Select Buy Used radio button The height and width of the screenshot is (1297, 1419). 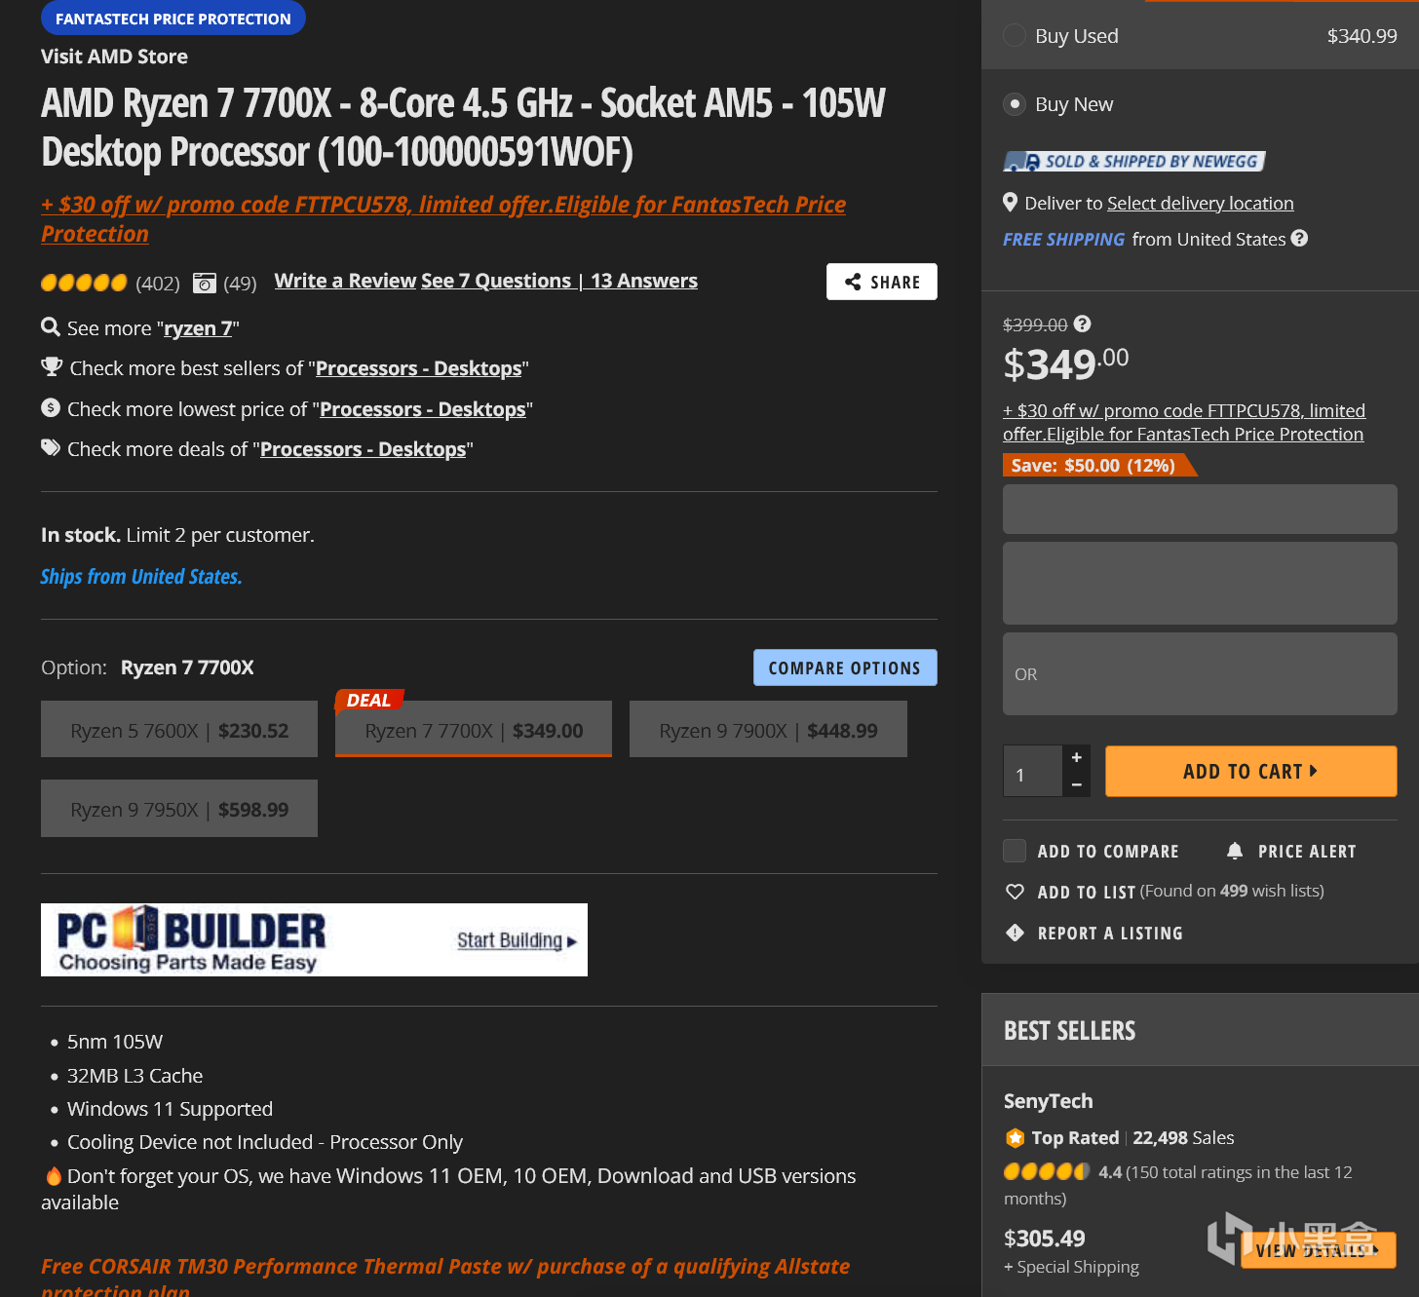click(x=1015, y=35)
